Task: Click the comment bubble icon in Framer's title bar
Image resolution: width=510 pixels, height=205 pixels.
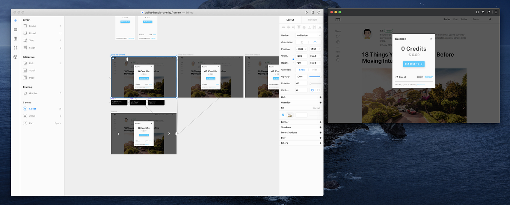Action: pos(319,12)
